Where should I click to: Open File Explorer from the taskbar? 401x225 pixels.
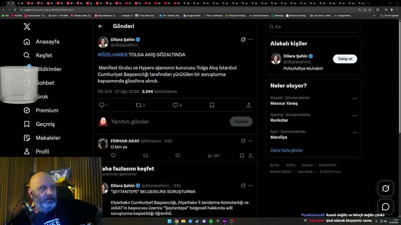coord(183,221)
